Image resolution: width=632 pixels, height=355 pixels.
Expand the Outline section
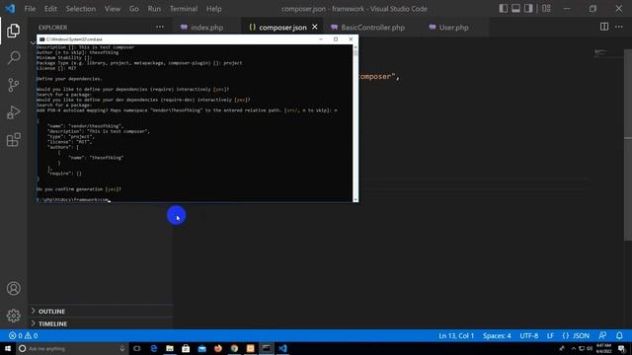tap(101, 312)
